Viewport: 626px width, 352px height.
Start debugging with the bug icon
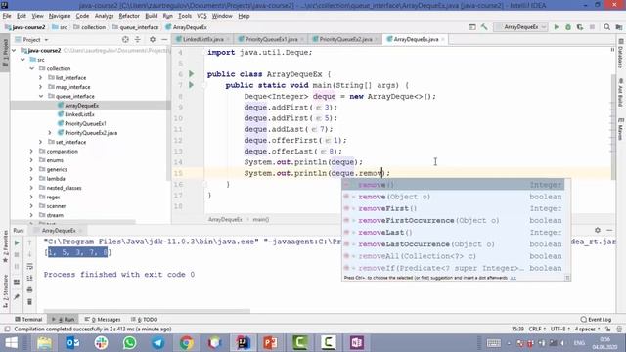click(568, 27)
